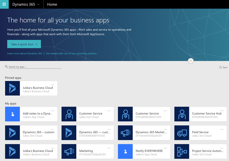Screen dimensions: 229x161
Task: Click the Marketing tile title text
Action: point(86,151)
